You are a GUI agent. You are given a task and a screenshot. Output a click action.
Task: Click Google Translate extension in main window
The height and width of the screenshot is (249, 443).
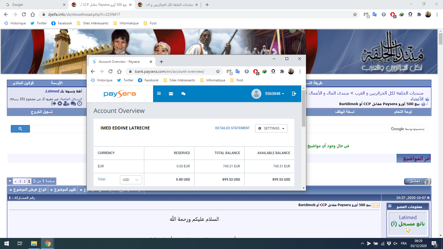(x=375, y=14)
